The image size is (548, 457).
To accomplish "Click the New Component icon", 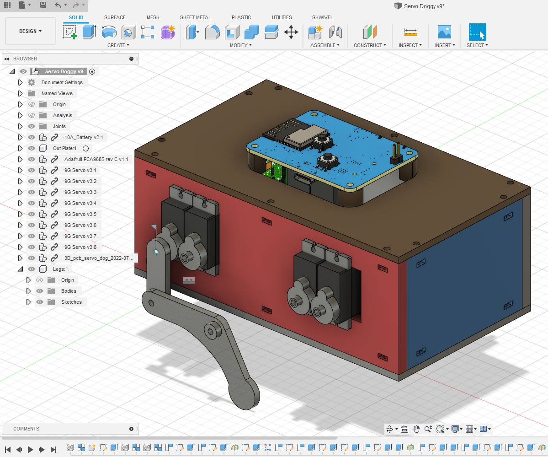I will tap(315, 32).
